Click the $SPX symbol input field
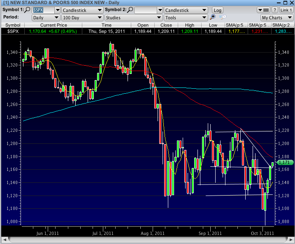 coord(43,10)
